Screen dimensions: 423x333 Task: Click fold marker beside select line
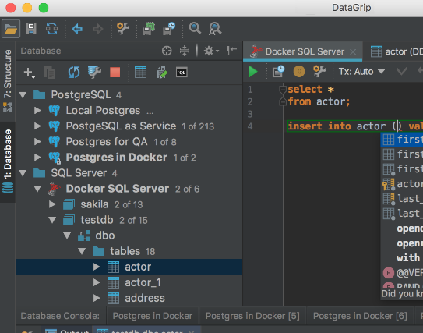tap(283, 89)
